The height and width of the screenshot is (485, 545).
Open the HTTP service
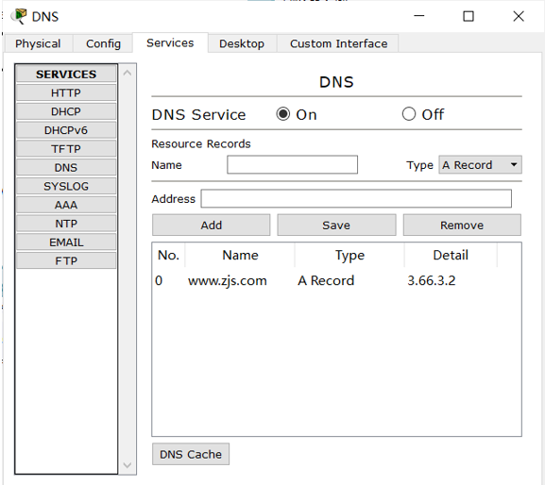pyautogui.click(x=66, y=93)
